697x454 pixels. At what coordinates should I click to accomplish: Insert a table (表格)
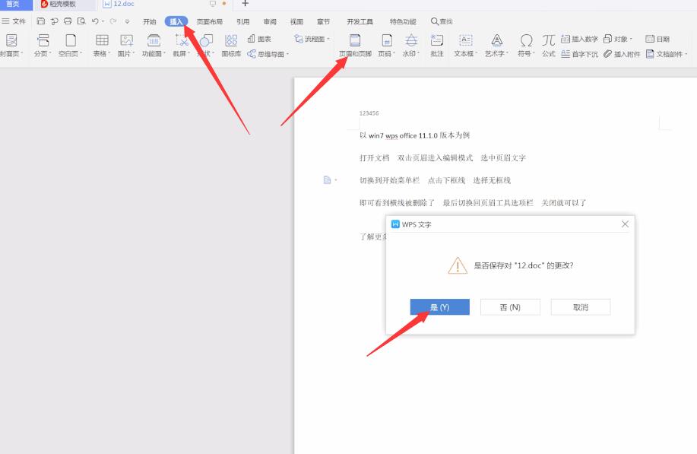[102, 46]
